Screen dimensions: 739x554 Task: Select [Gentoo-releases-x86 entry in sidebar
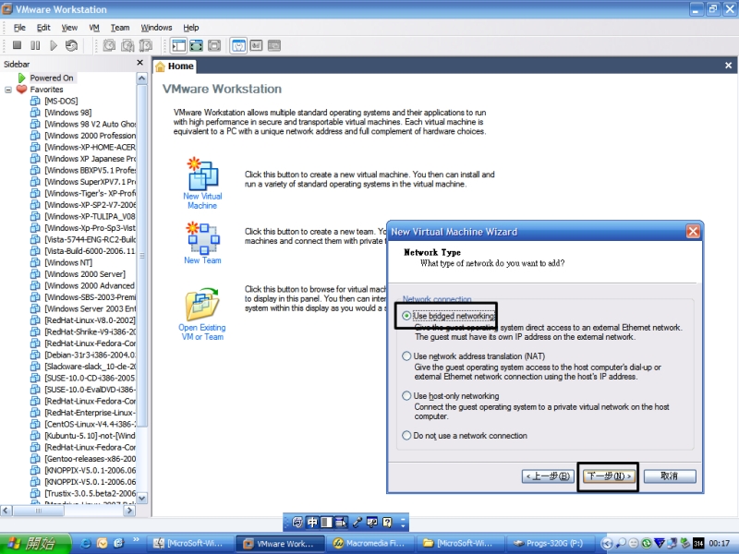(x=90, y=458)
